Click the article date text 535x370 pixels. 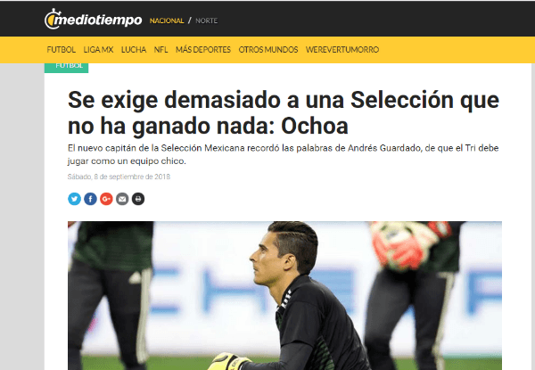click(119, 177)
